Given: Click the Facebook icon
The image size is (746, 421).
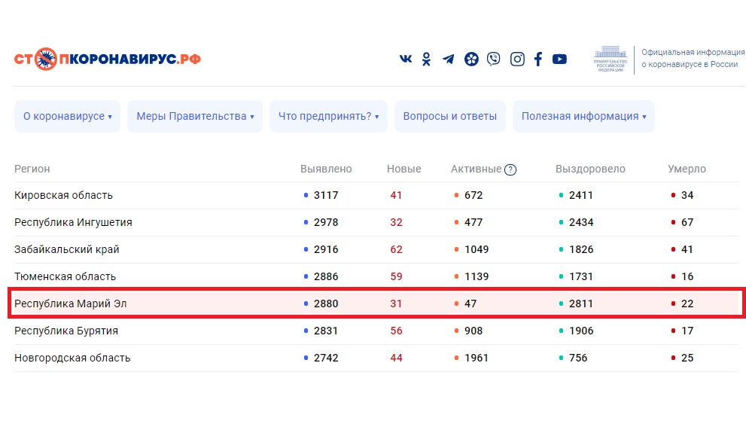Looking at the screenshot, I should tap(538, 59).
